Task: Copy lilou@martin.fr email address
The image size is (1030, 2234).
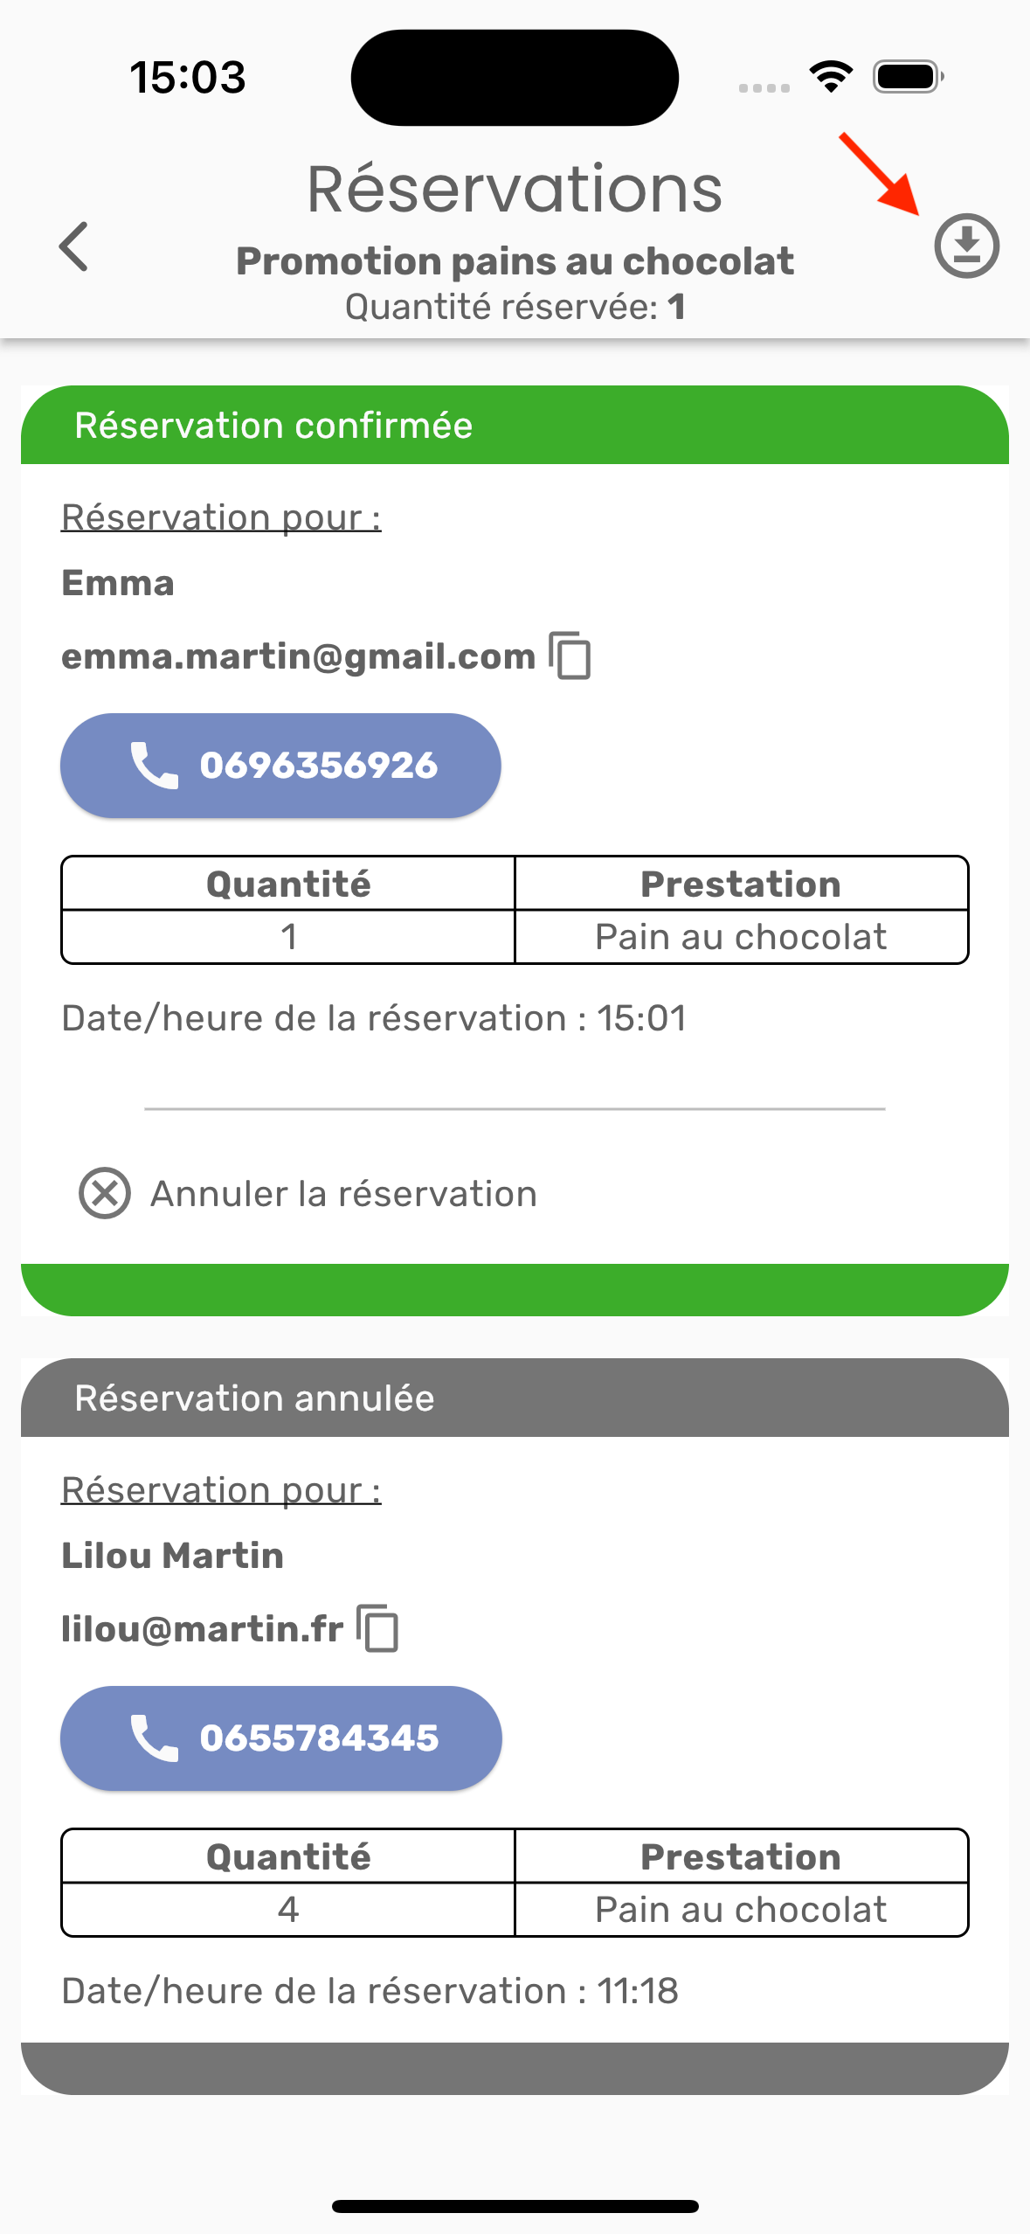Action: click(x=378, y=1628)
